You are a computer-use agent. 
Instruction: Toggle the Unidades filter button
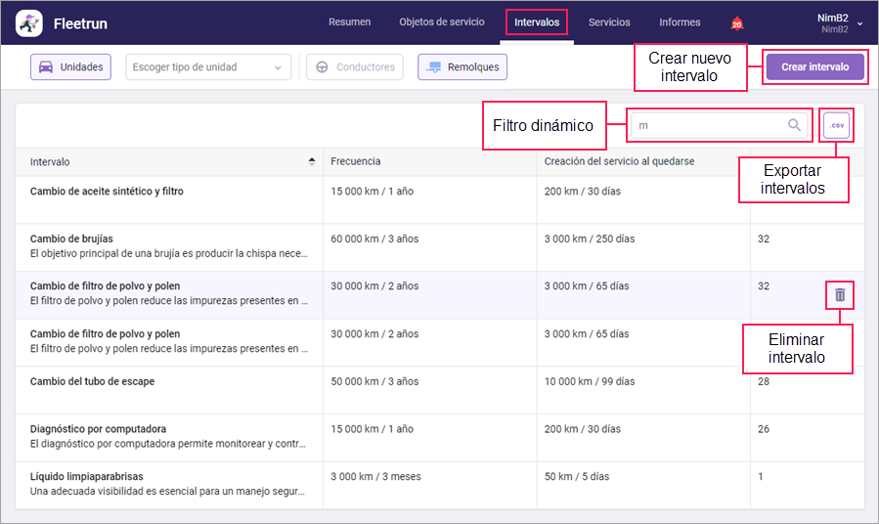(x=70, y=67)
